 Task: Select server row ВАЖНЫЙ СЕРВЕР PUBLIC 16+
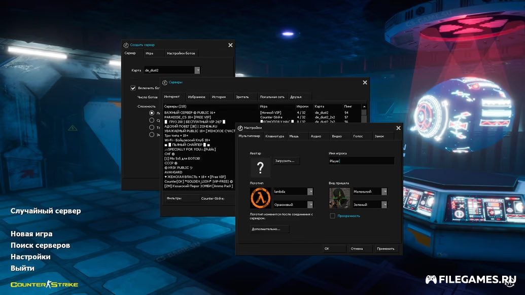(x=263, y=113)
